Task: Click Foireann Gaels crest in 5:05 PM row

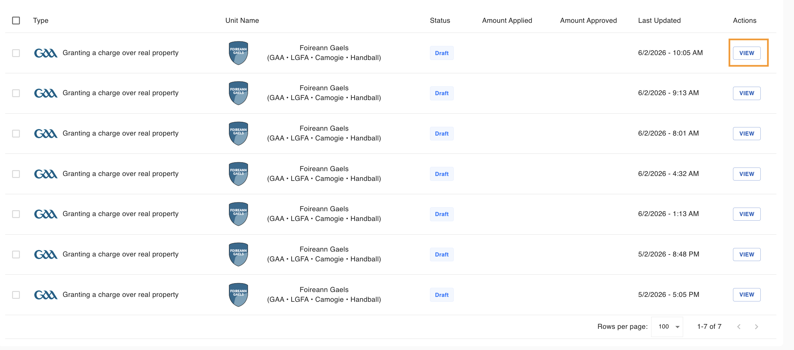Action: coord(238,295)
